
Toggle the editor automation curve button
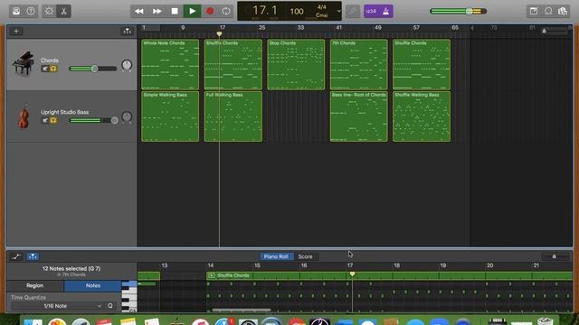tap(16, 256)
